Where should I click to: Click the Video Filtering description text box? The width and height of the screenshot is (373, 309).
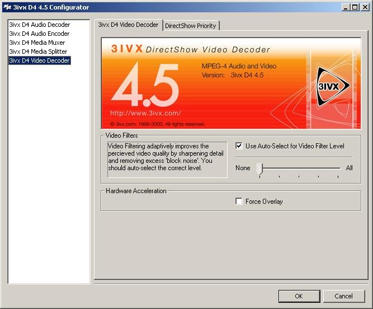[x=167, y=160]
